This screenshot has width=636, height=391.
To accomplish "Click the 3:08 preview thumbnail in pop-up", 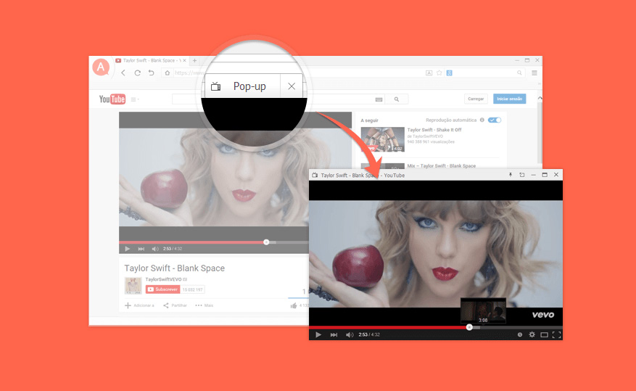I will pyautogui.click(x=483, y=310).
